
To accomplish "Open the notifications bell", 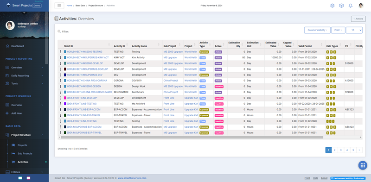I will [351, 6].
